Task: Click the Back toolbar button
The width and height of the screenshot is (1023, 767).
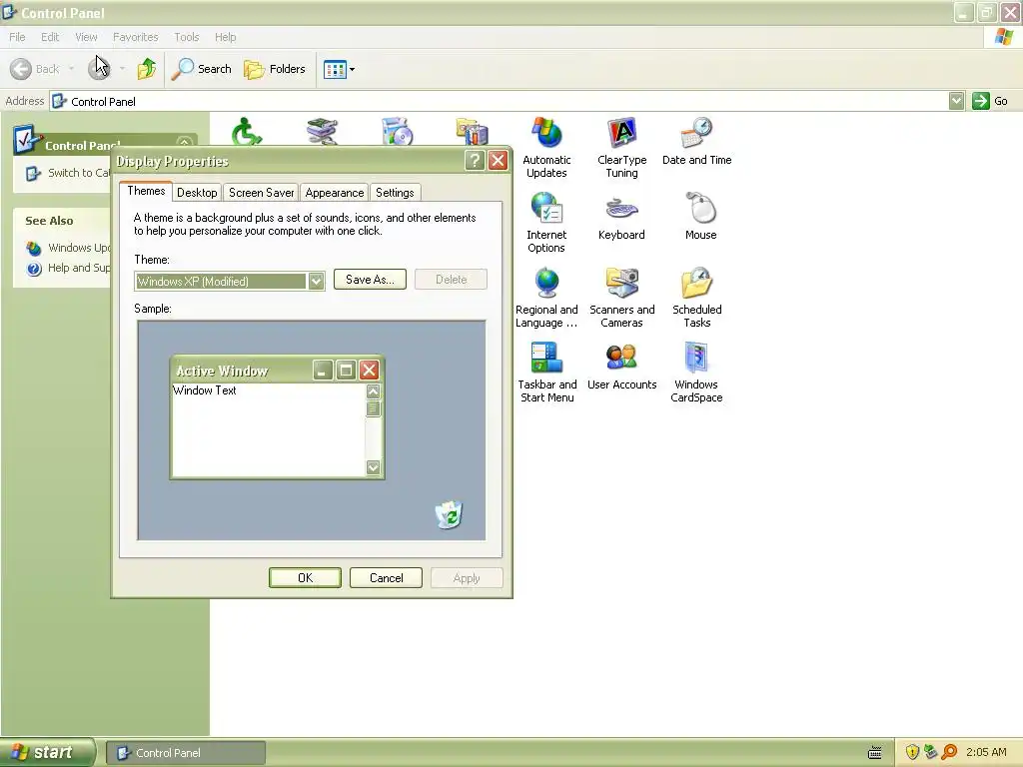Action: (35, 69)
